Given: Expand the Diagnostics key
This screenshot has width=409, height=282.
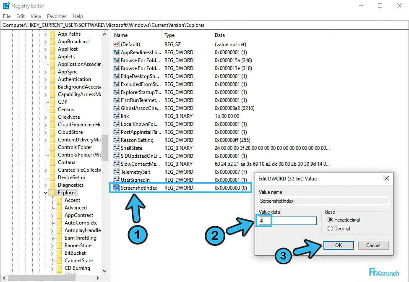Looking at the screenshot, I should [45, 185].
